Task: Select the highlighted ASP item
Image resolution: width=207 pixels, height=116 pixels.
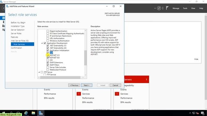Action: [51, 53]
